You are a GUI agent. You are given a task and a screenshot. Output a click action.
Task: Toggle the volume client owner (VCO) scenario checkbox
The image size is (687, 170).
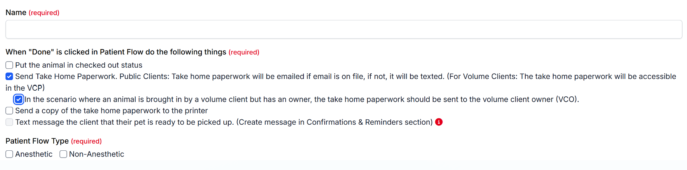19,99
